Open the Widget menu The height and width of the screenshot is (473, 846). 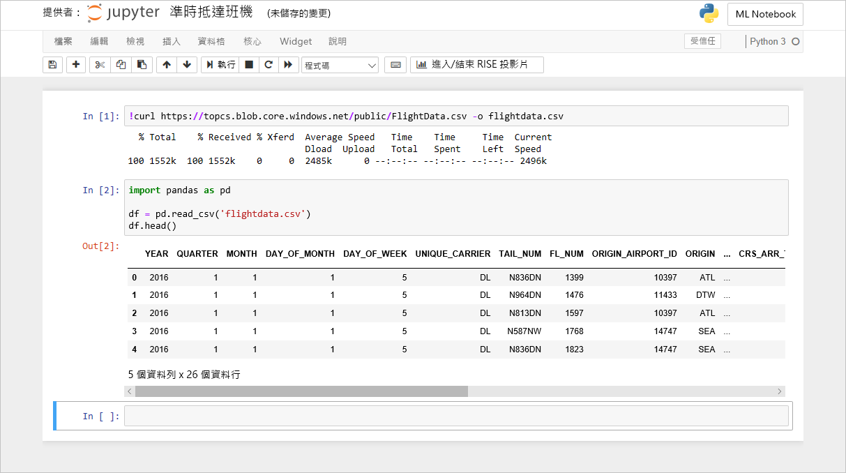(296, 42)
